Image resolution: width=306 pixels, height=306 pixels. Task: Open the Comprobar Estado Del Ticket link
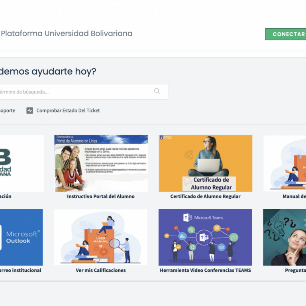click(x=68, y=111)
